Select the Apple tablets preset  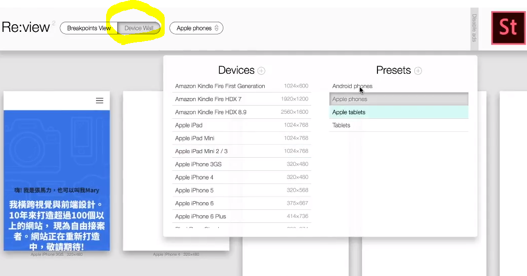tap(399, 112)
